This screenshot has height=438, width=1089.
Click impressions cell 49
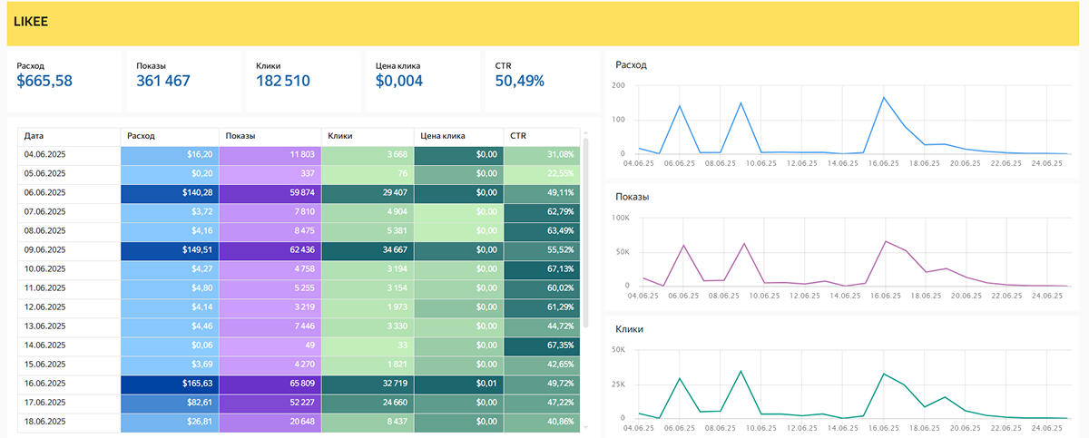tap(270, 346)
